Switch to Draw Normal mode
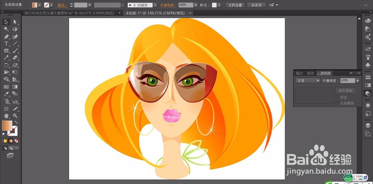The image size is (373, 184). [5, 148]
